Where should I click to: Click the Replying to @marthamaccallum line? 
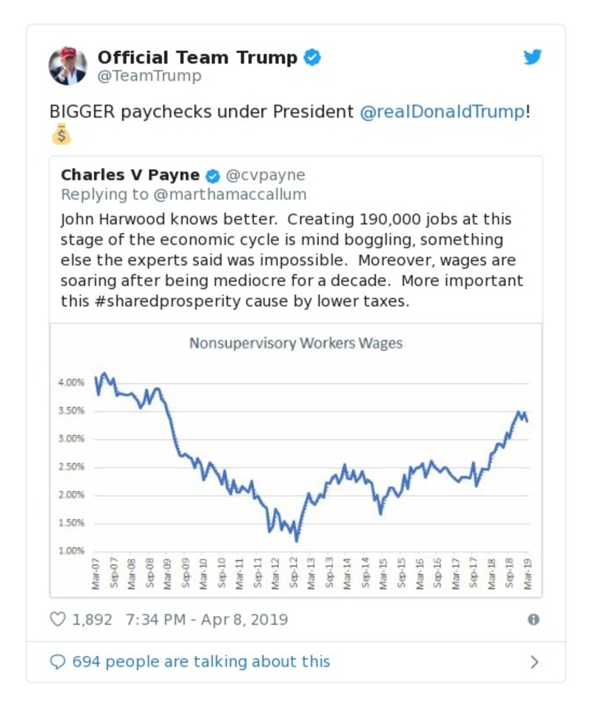point(184,194)
